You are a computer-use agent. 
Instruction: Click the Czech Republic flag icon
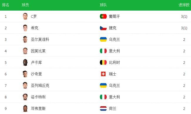tap(103, 28)
